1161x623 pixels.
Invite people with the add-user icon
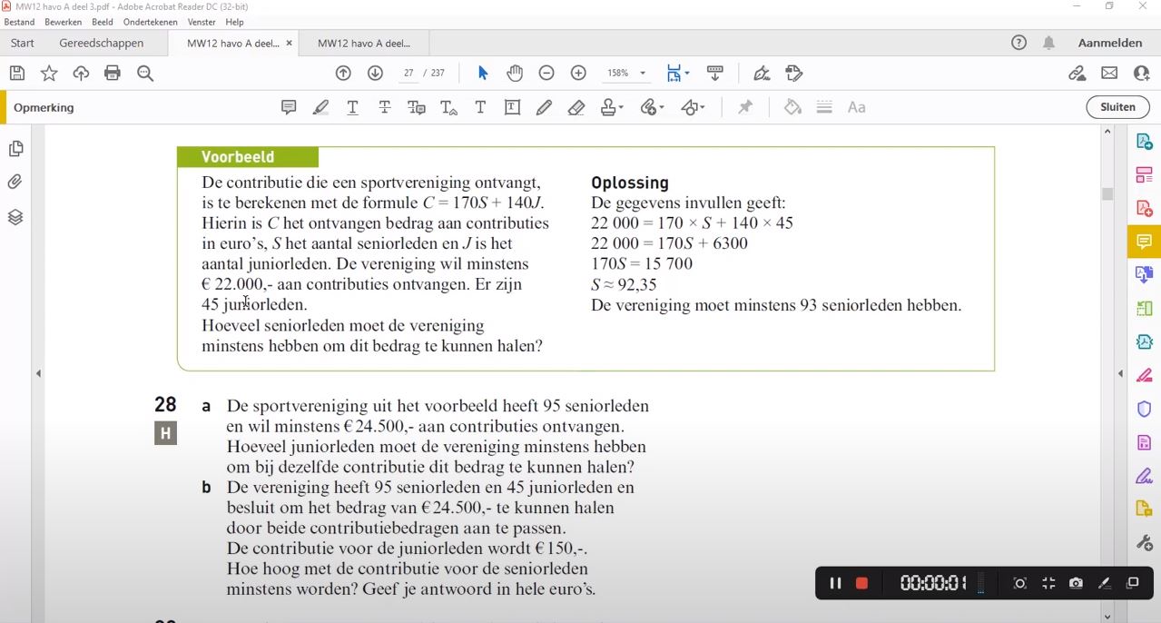point(1142,74)
